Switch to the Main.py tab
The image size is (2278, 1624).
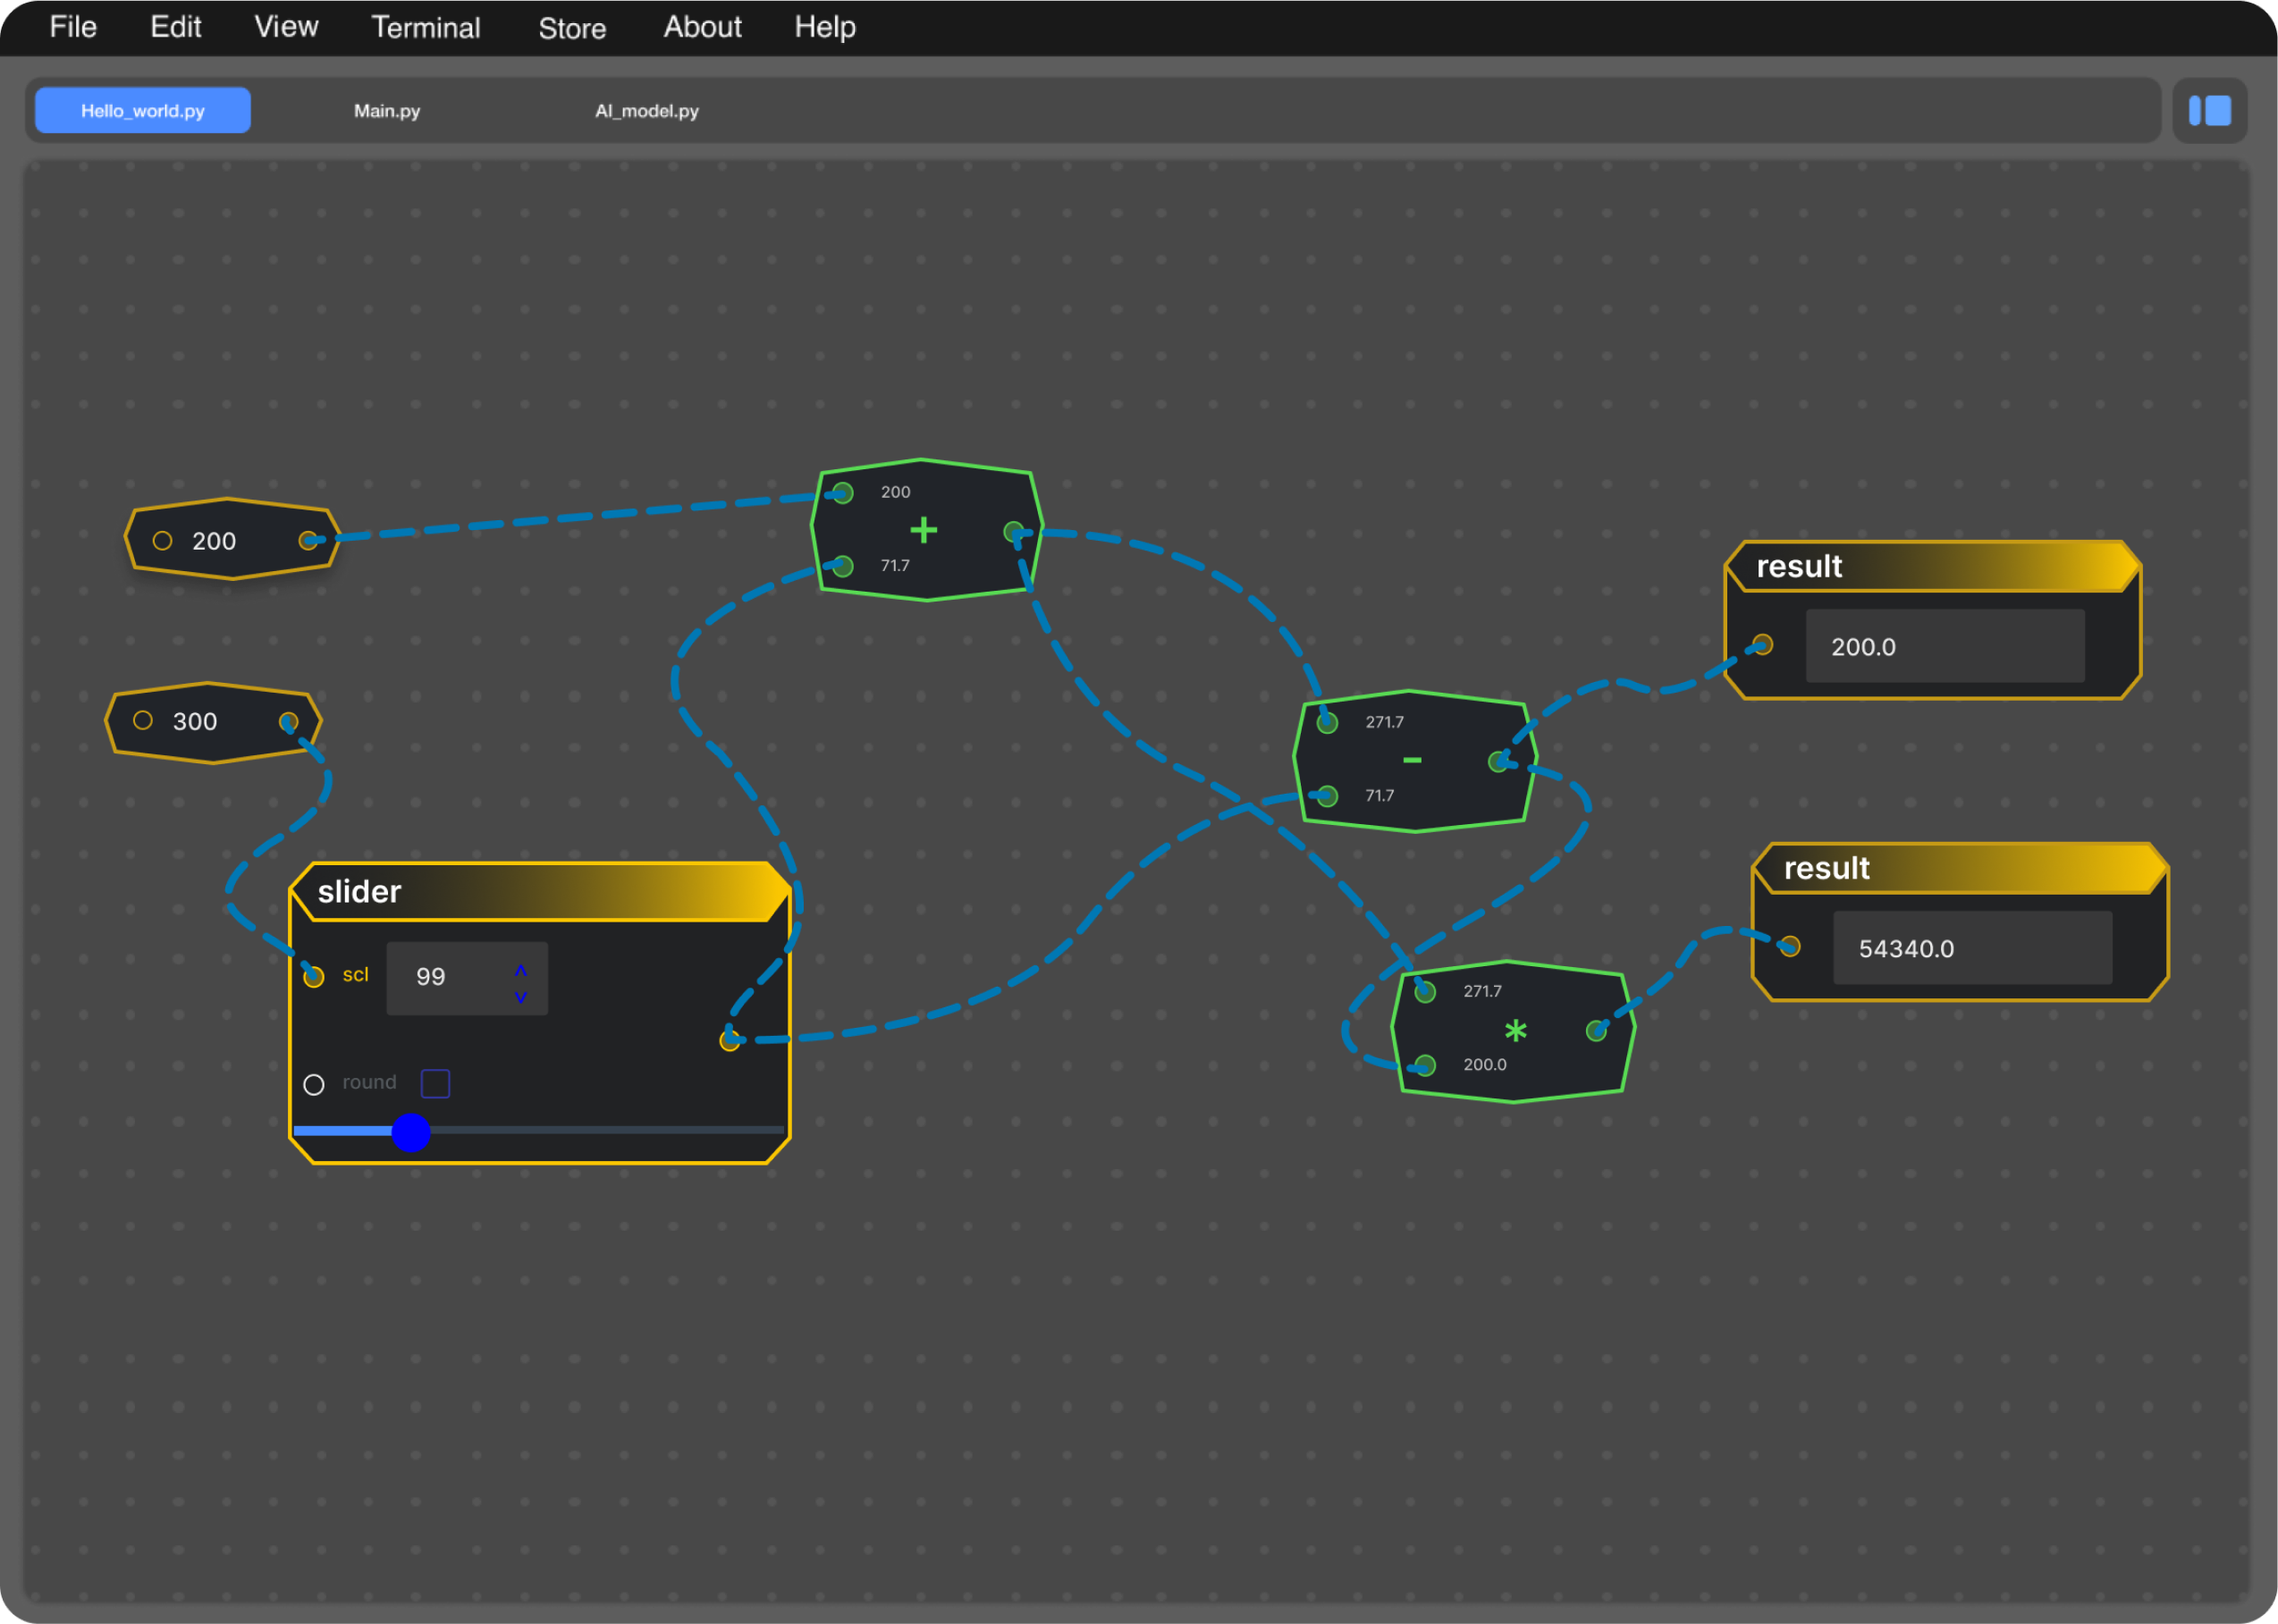[387, 111]
